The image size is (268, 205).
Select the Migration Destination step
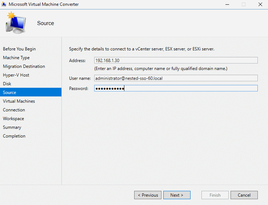point(24,66)
